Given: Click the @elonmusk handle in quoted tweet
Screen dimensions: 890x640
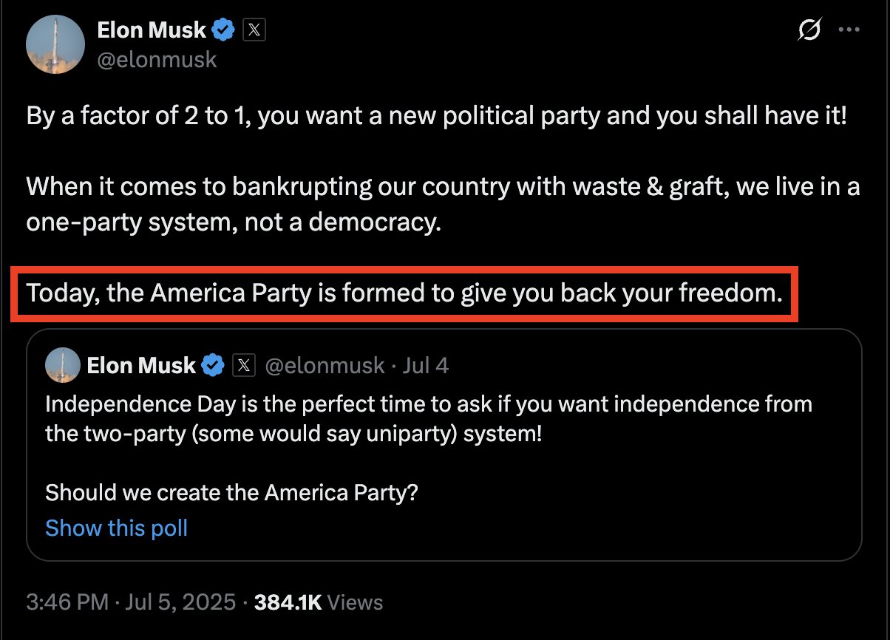Looking at the screenshot, I should 325,365.
